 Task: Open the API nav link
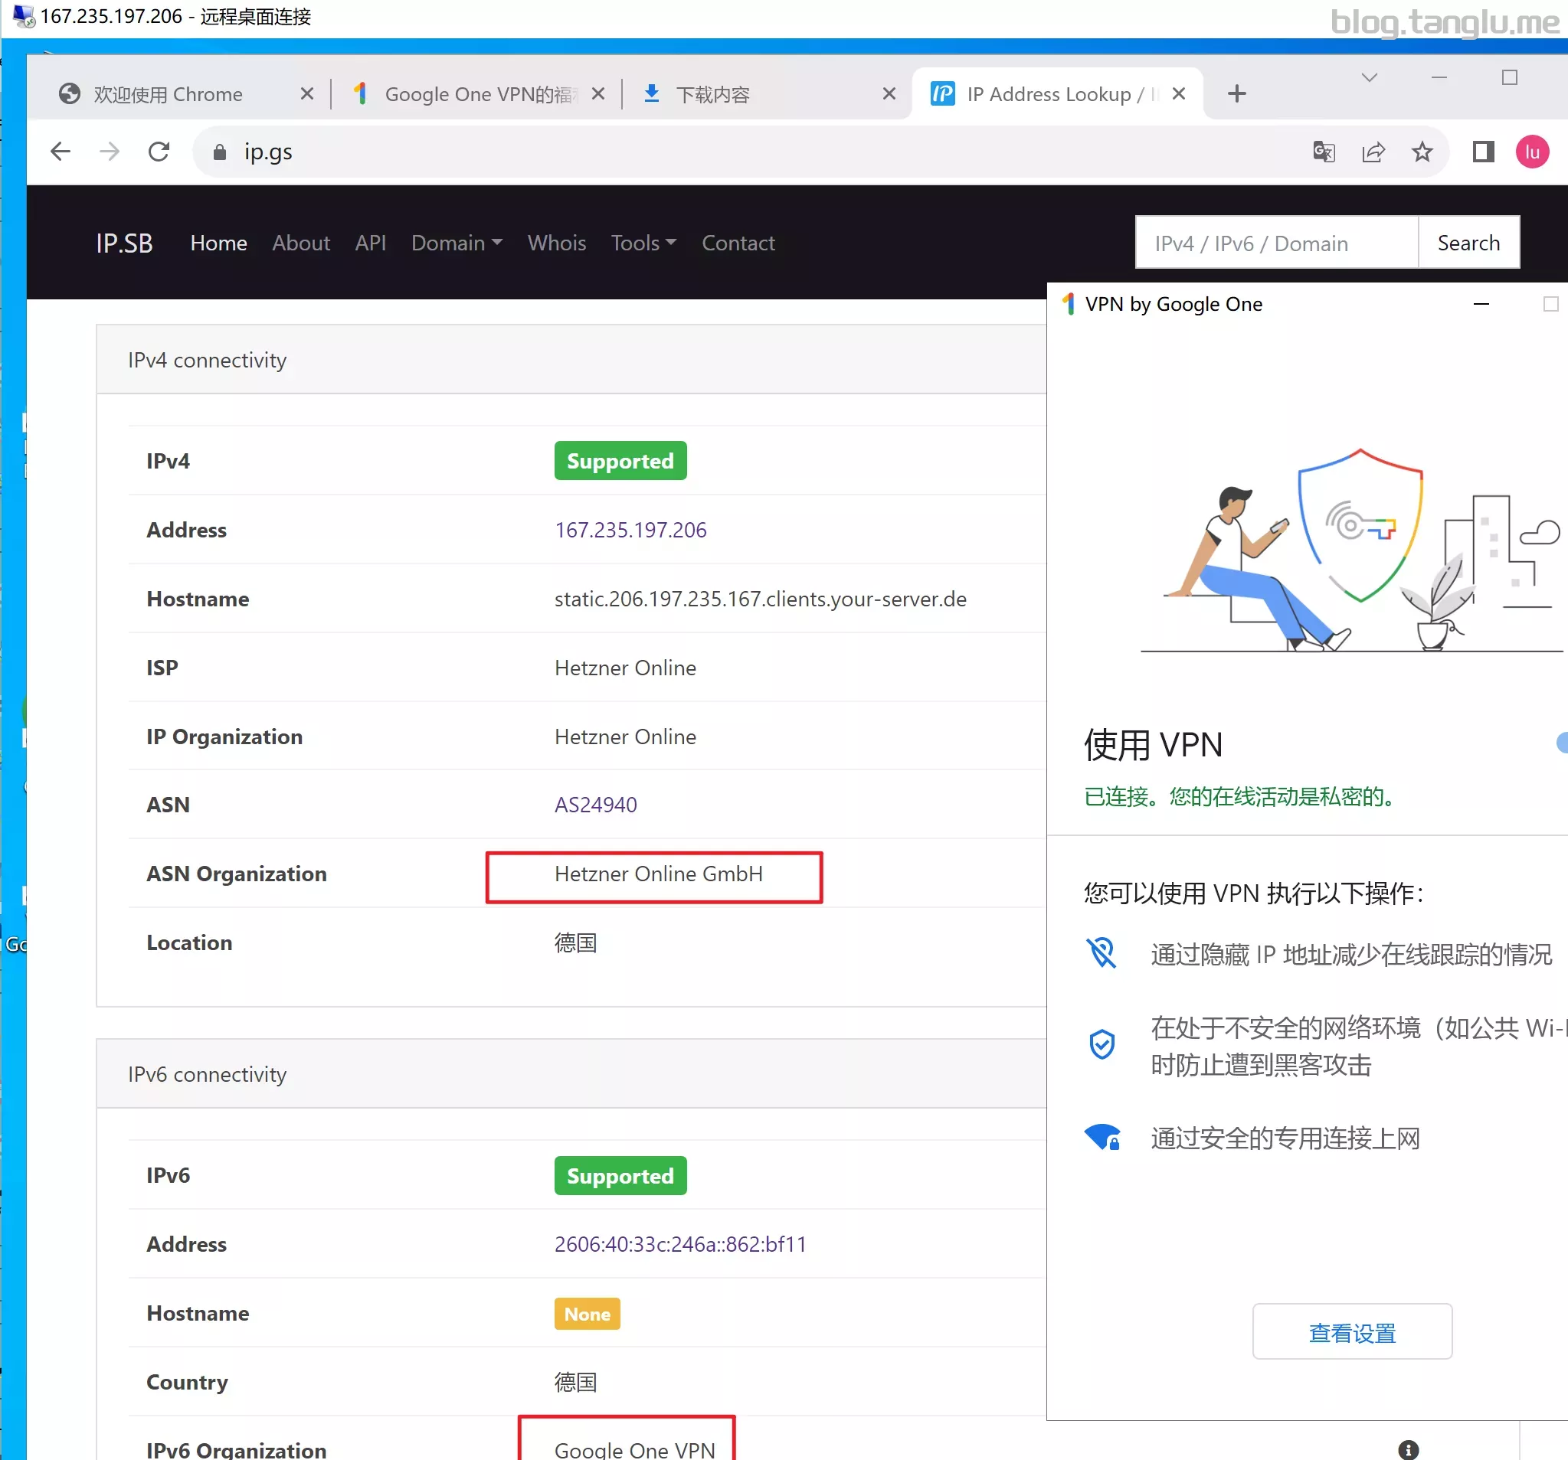(x=370, y=243)
